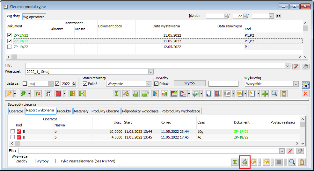
Task: Click the filter wrench icon beside the upper Filtr field
Action: (306, 66)
